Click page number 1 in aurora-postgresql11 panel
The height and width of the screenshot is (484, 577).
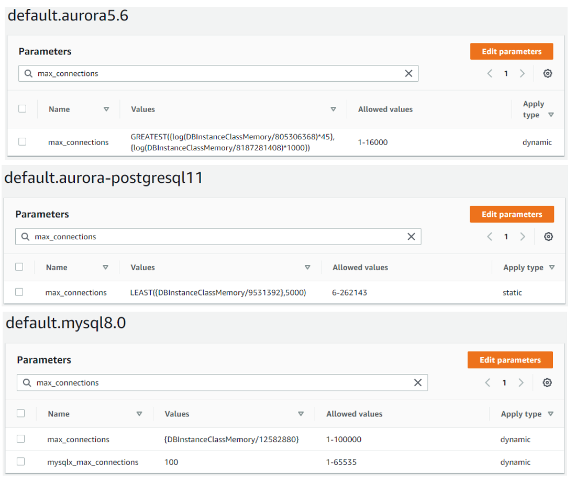[506, 237]
